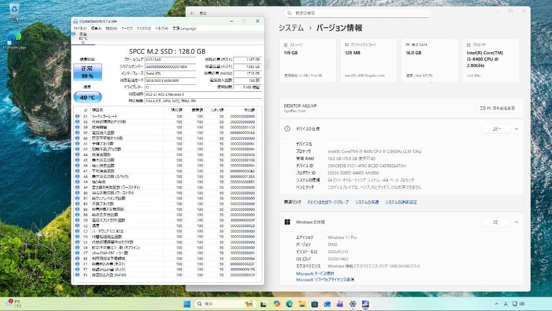Screen dimensions: 552x311
Task: Open the Outlook mail taskbar icon
Action: [x=327, y=304]
